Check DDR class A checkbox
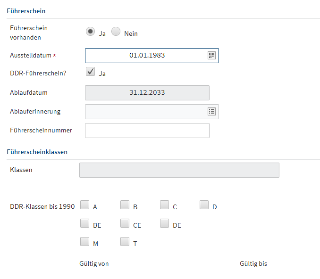The width and height of the screenshot is (320, 279). tap(85, 205)
